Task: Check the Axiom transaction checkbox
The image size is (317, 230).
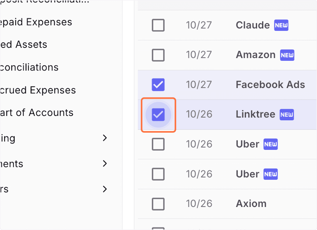Action: click(158, 204)
